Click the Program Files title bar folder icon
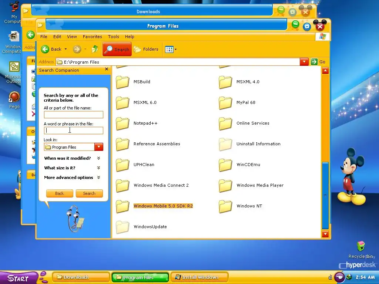The height and width of the screenshot is (284, 379). (40, 25)
